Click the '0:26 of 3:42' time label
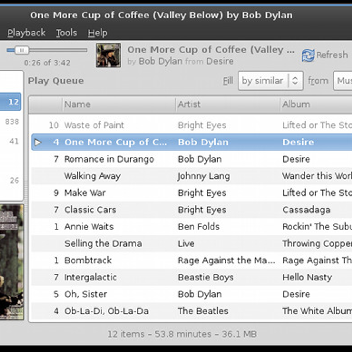This screenshot has width=352, height=352. tap(47, 63)
